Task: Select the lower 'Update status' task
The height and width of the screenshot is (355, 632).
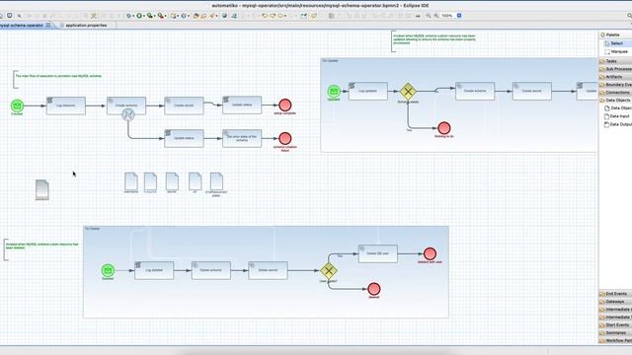Action: tap(184, 138)
